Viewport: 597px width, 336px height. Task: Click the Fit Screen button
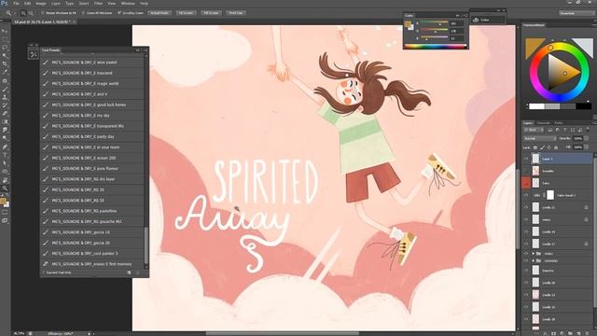tap(186, 13)
